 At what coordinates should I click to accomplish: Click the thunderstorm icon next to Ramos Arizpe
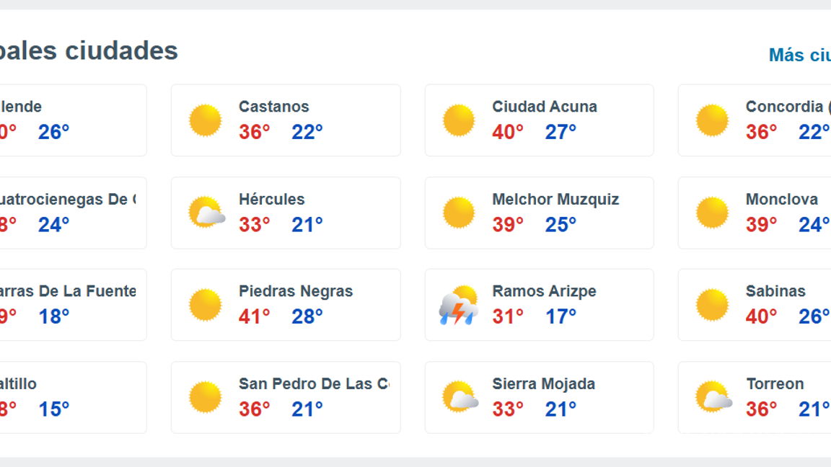459,304
